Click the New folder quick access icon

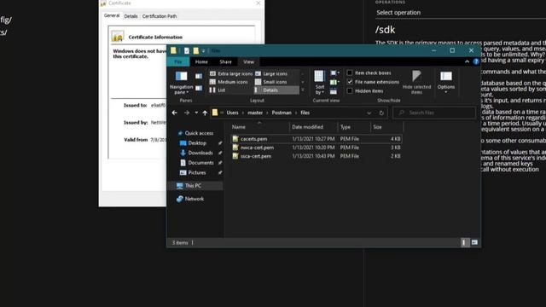[196, 51]
